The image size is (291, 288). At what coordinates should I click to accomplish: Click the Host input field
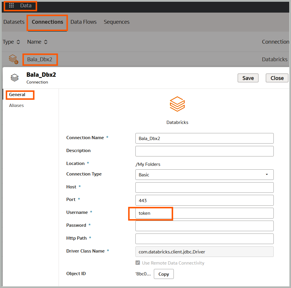point(204,188)
